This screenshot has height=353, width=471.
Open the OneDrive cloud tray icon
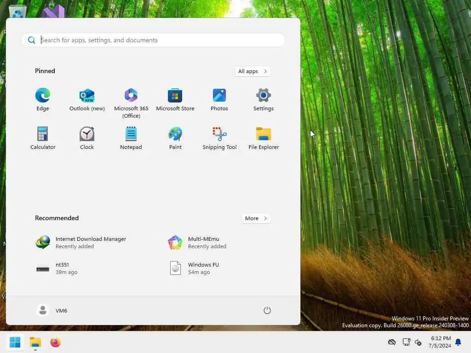(392, 342)
